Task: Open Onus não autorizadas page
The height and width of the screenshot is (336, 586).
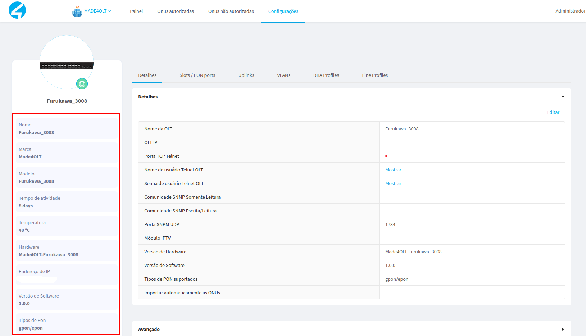Action: (231, 11)
